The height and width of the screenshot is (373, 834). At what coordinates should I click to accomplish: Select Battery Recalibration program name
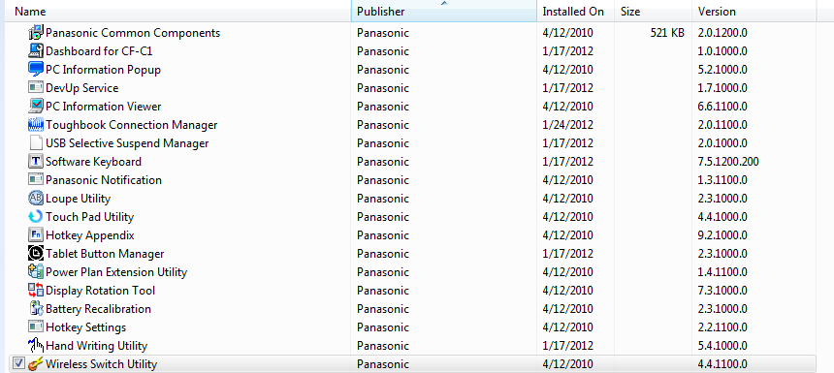pyautogui.click(x=98, y=309)
